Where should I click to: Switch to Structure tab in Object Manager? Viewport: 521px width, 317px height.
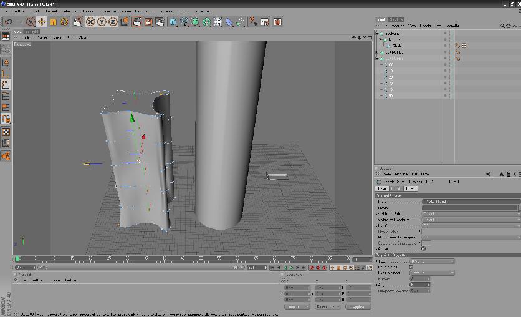(x=396, y=19)
